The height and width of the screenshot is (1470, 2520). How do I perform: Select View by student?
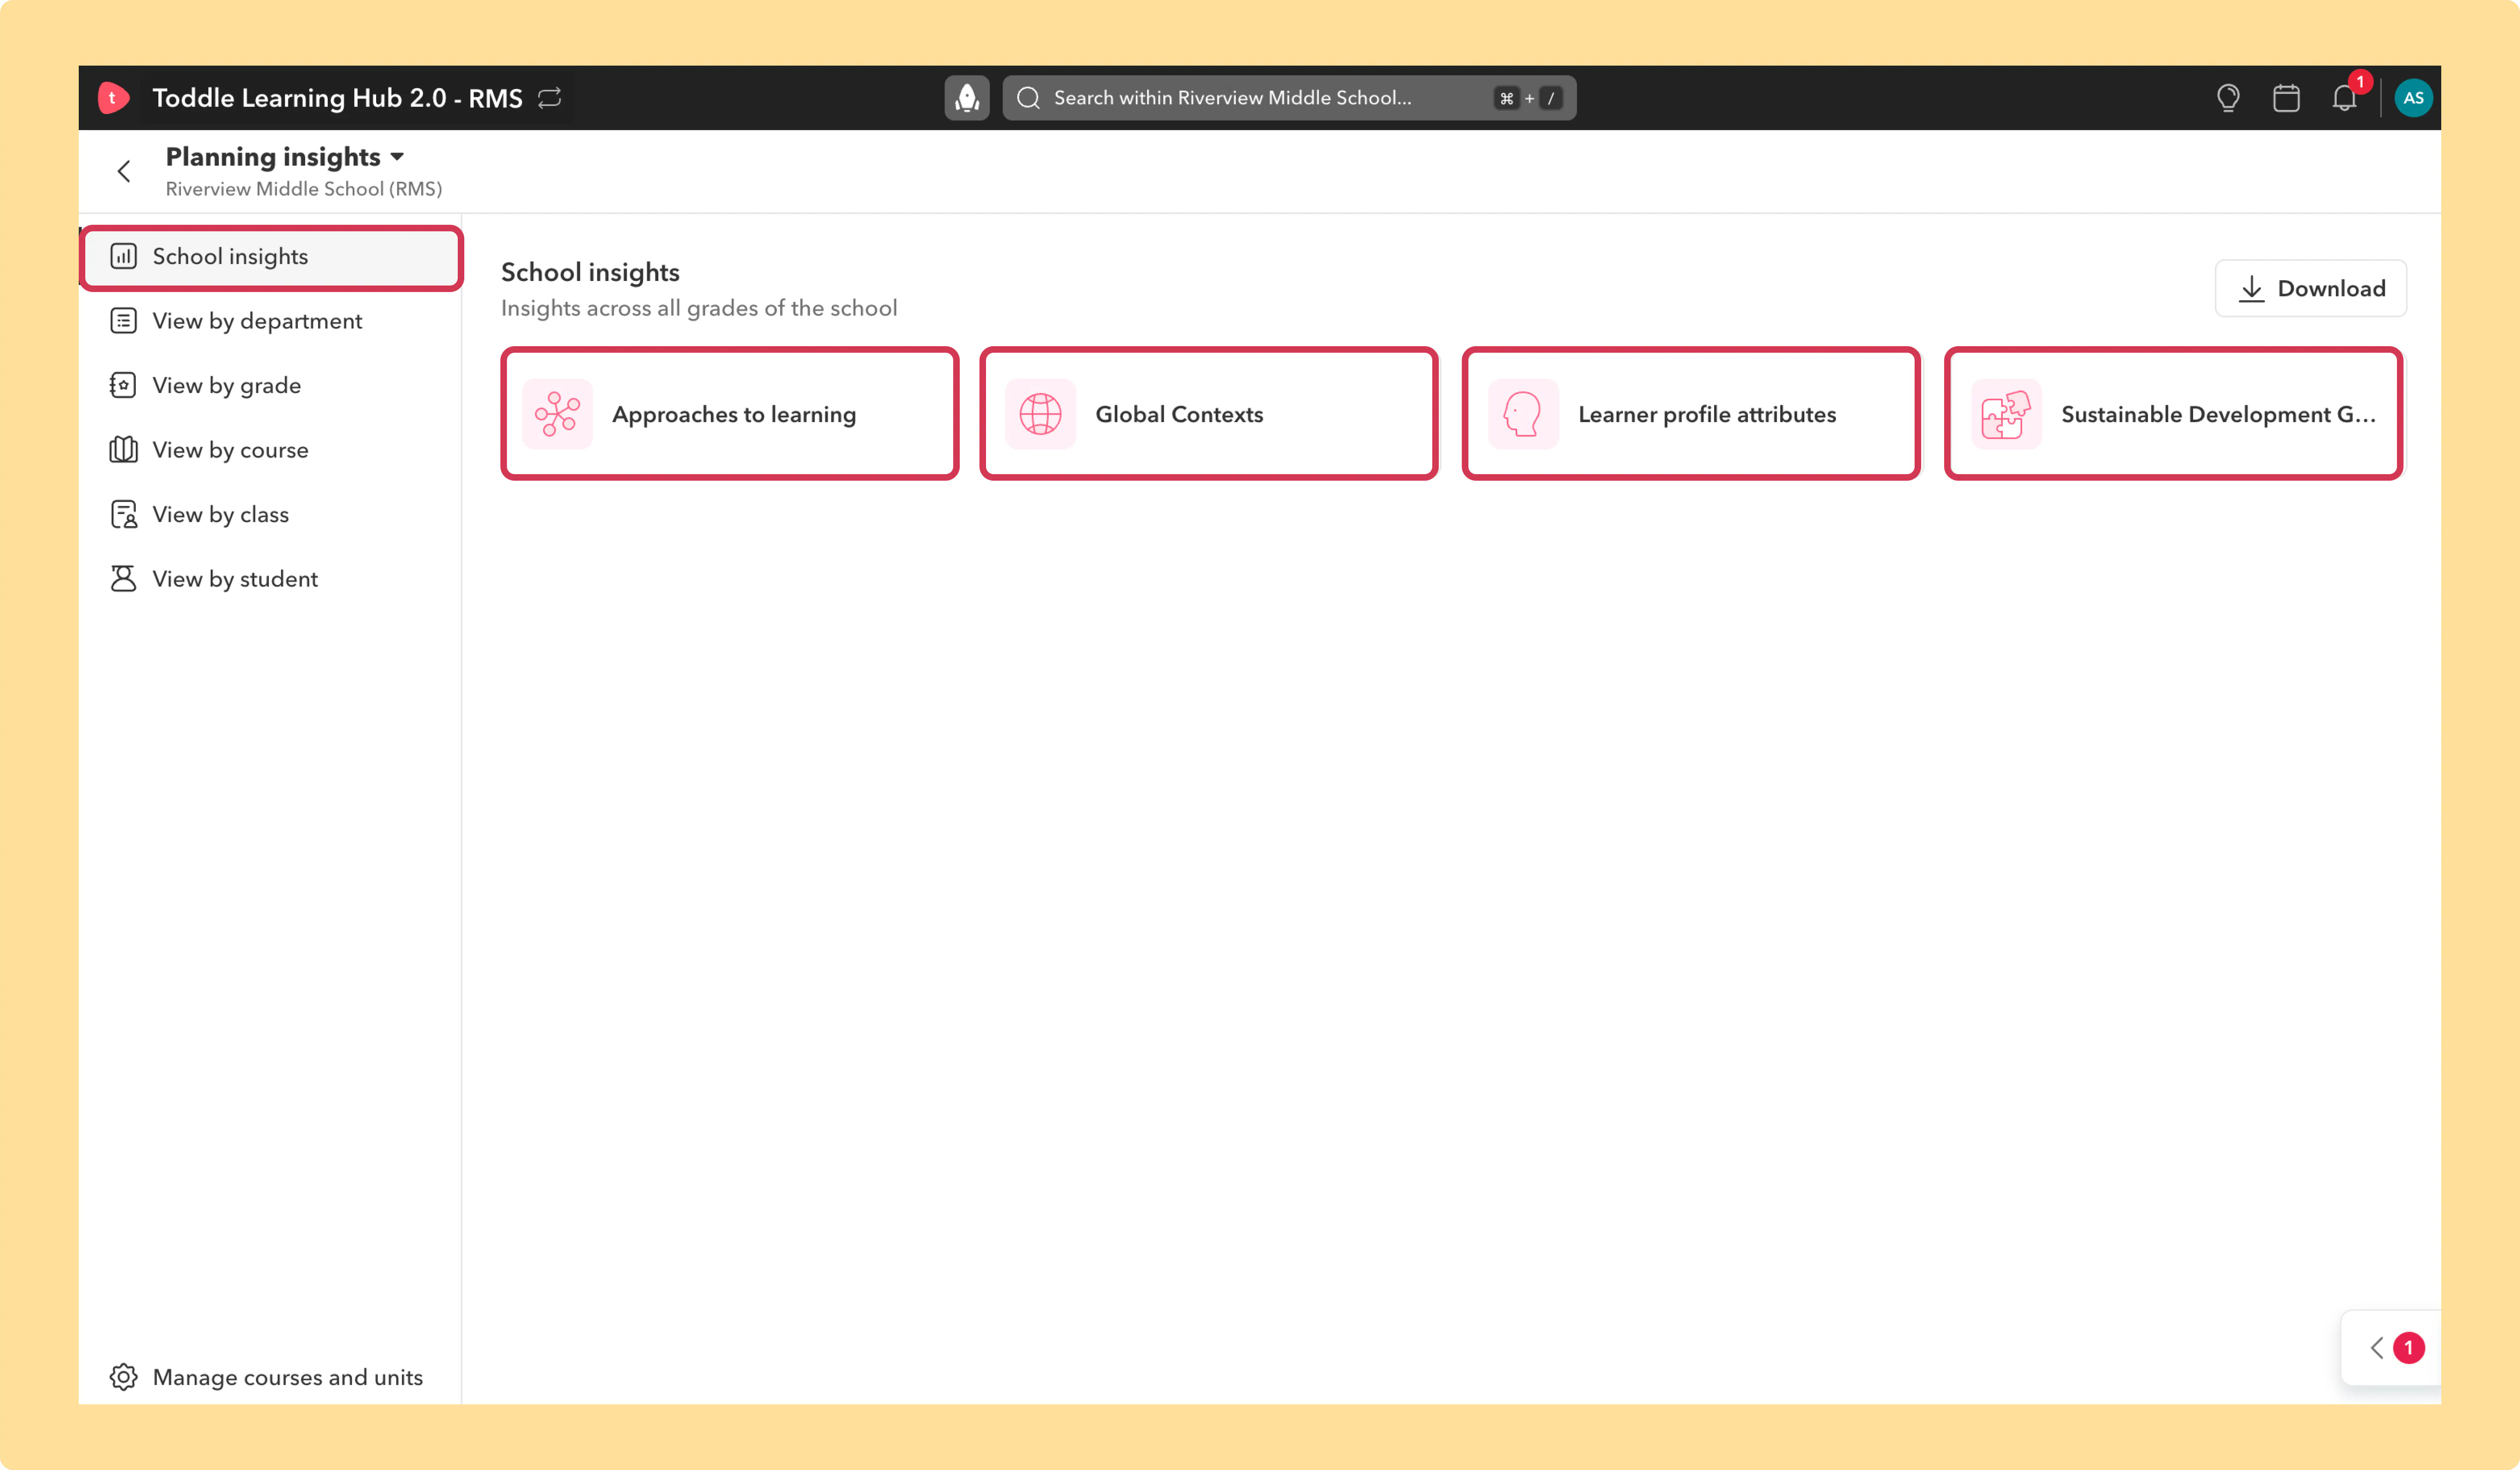pos(271,579)
